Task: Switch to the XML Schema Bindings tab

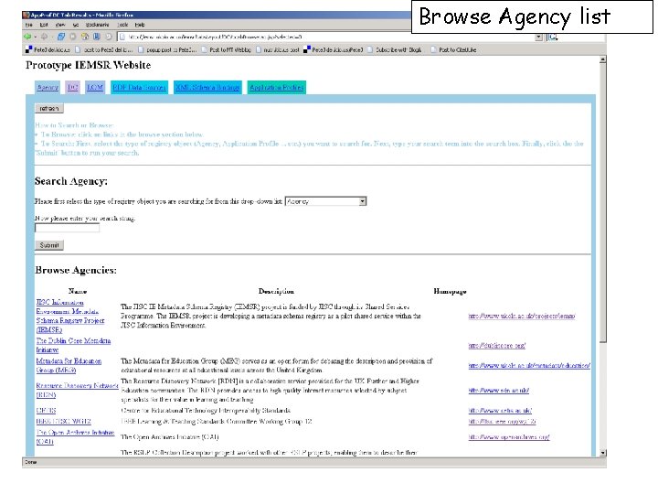Action: coord(207,88)
